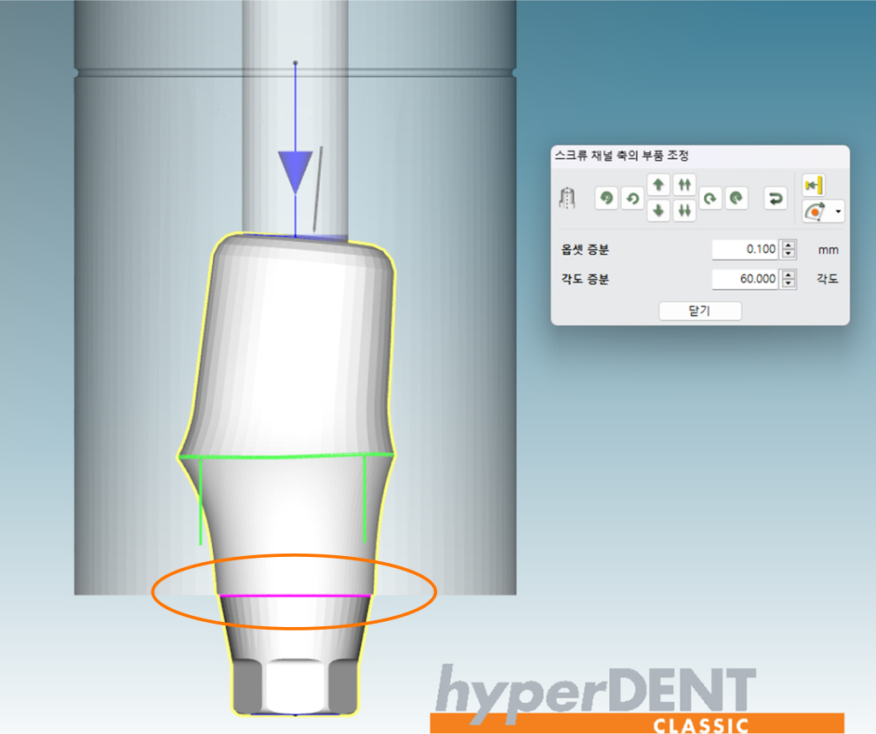Increase 옵셋 증분 with up spinner
The image size is (876, 734).
[x=789, y=246]
